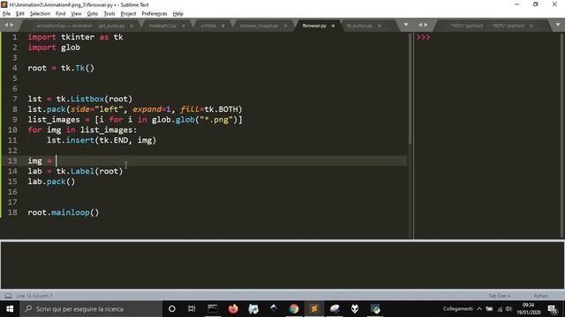Close the get_audio.py tab
This screenshot has width=565, height=317.
point(132,26)
